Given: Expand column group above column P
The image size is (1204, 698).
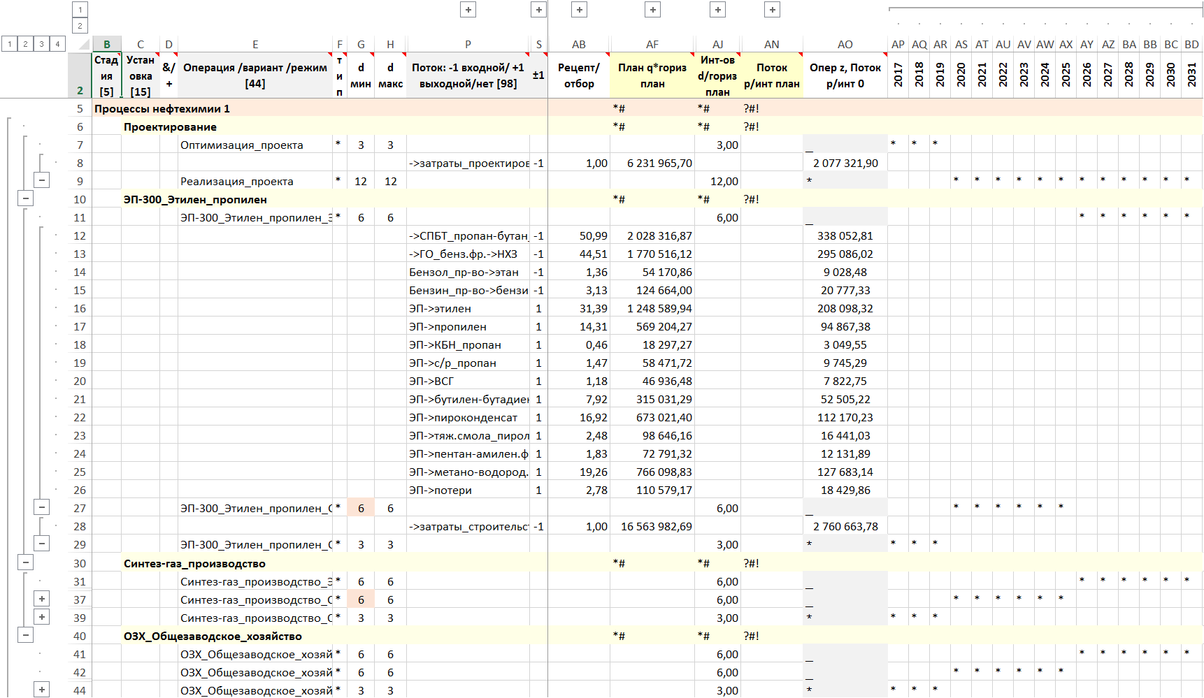Looking at the screenshot, I should (x=468, y=10).
